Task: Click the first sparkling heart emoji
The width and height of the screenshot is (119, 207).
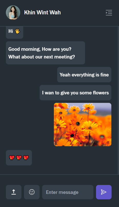Action: click(12, 158)
